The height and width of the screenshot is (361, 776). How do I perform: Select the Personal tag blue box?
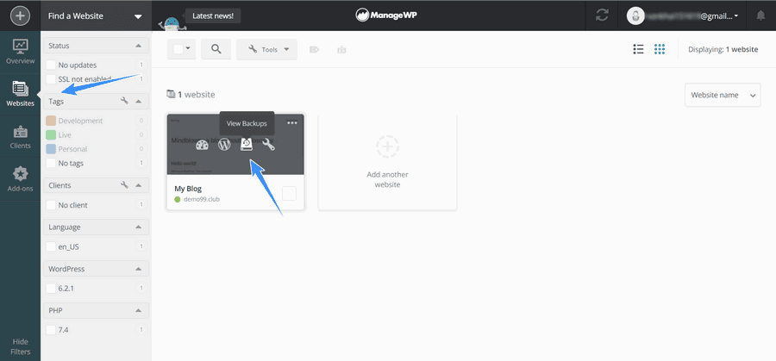(x=51, y=149)
